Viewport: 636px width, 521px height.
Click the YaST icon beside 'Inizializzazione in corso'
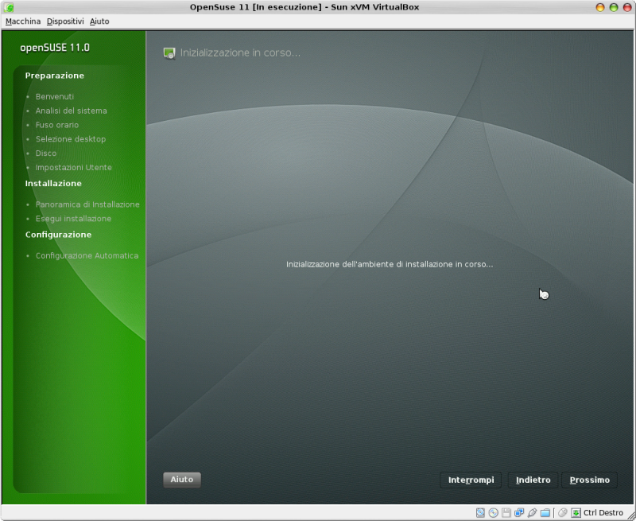pos(169,52)
